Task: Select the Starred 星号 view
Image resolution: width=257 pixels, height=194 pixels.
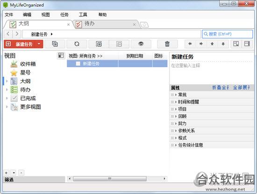Action: coord(25,72)
